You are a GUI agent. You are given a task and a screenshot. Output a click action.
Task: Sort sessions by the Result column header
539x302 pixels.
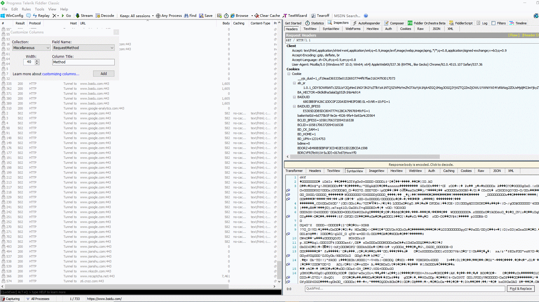pyautogui.click(x=20, y=23)
